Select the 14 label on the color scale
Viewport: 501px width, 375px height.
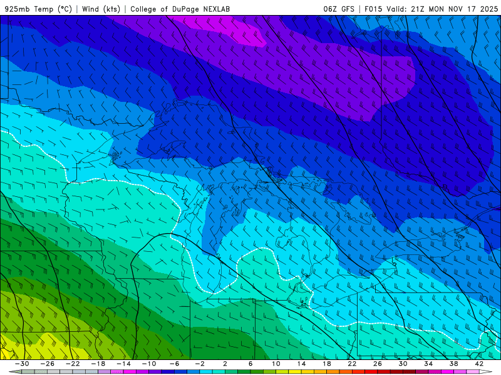tap(301, 364)
